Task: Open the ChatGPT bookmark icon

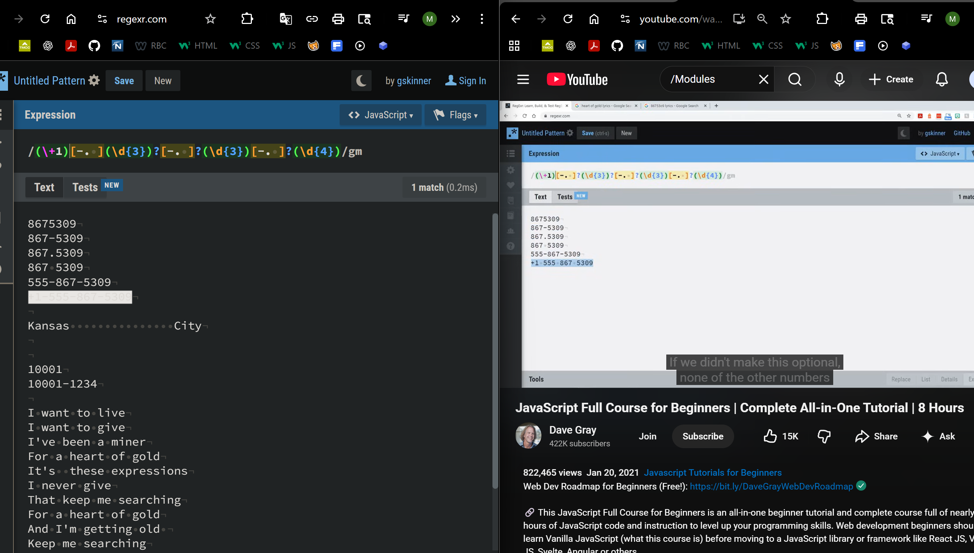Action: [x=48, y=46]
